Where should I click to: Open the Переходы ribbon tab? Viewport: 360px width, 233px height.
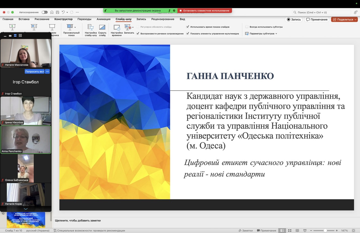[x=84, y=19]
